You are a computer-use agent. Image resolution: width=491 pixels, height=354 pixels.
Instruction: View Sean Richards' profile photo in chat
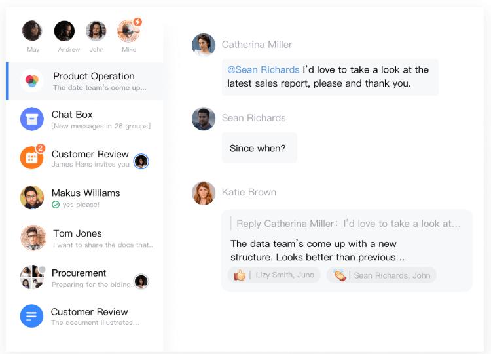[x=204, y=119]
